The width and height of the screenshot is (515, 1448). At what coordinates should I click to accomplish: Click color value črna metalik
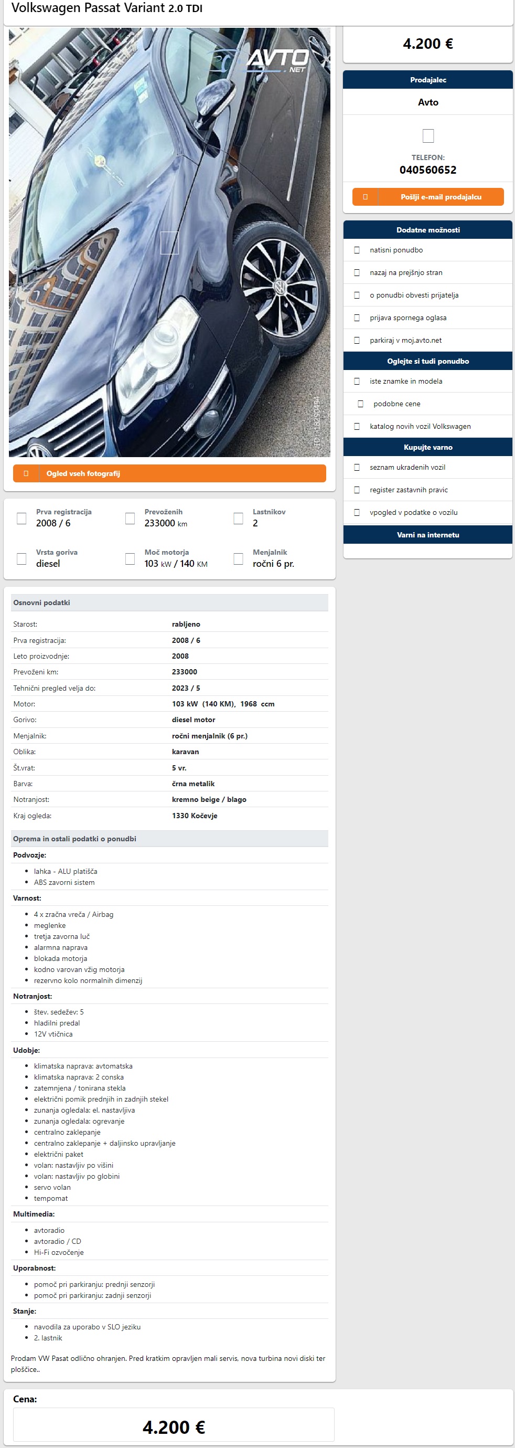[x=193, y=784]
